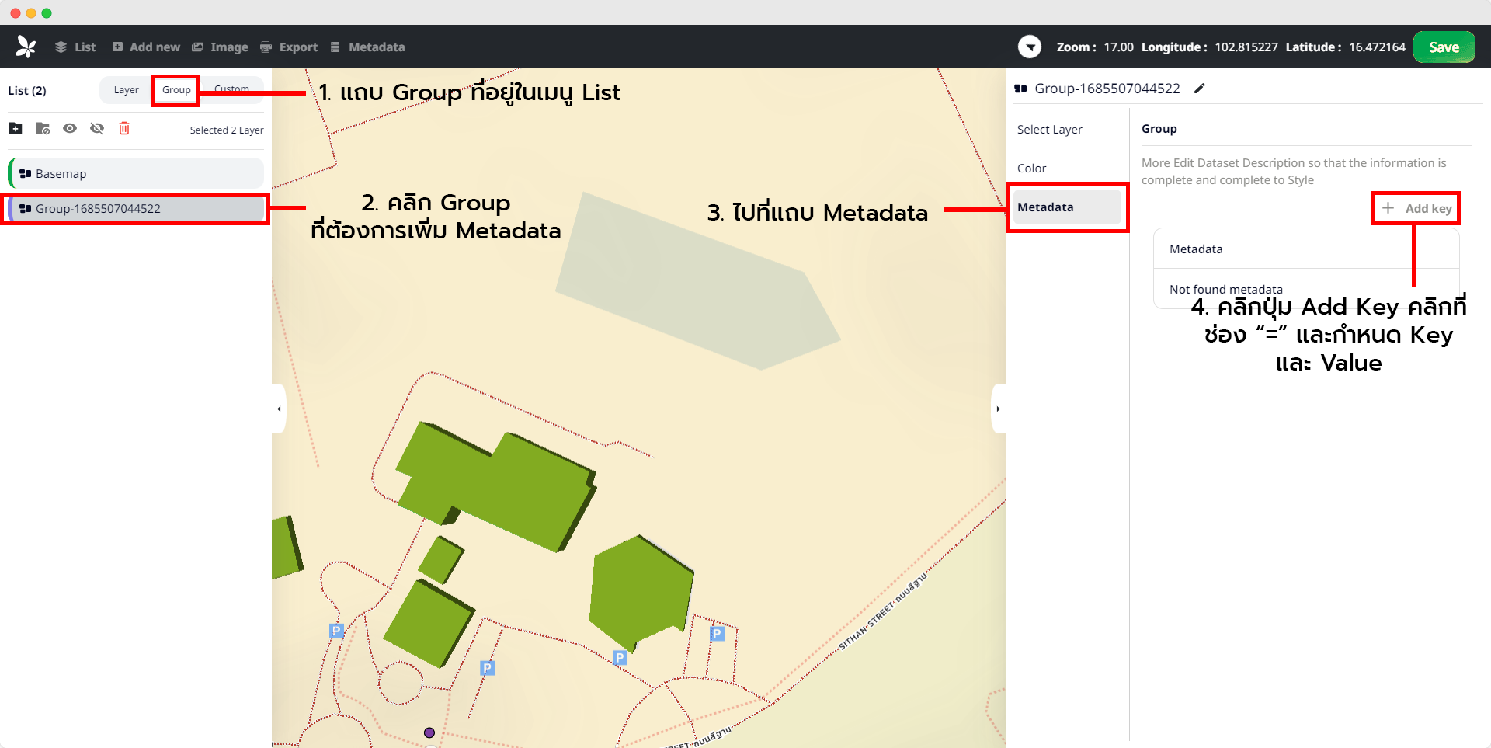Click the Metadata card header
Viewport: 1491px width, 748px height.
1306,249
